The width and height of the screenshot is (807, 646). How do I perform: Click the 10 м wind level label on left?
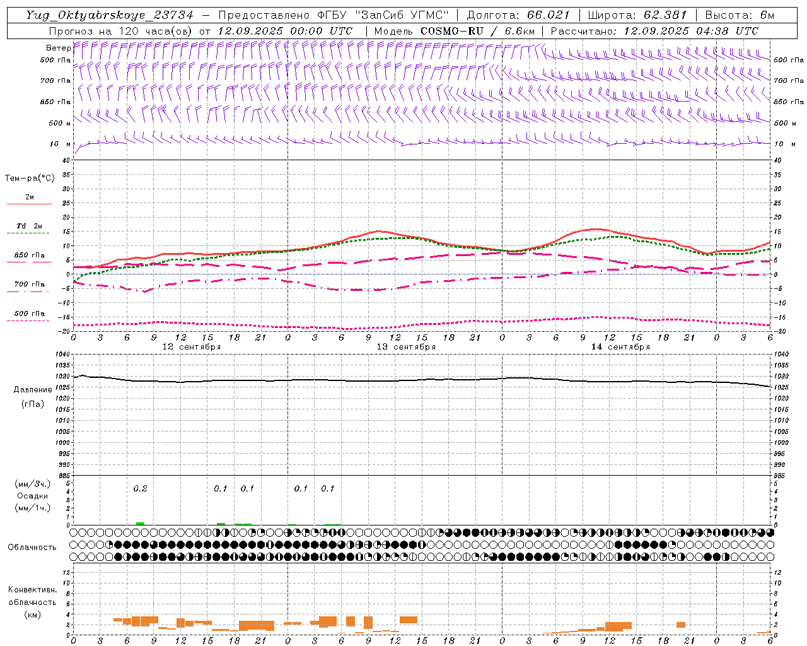pos(61,144)
